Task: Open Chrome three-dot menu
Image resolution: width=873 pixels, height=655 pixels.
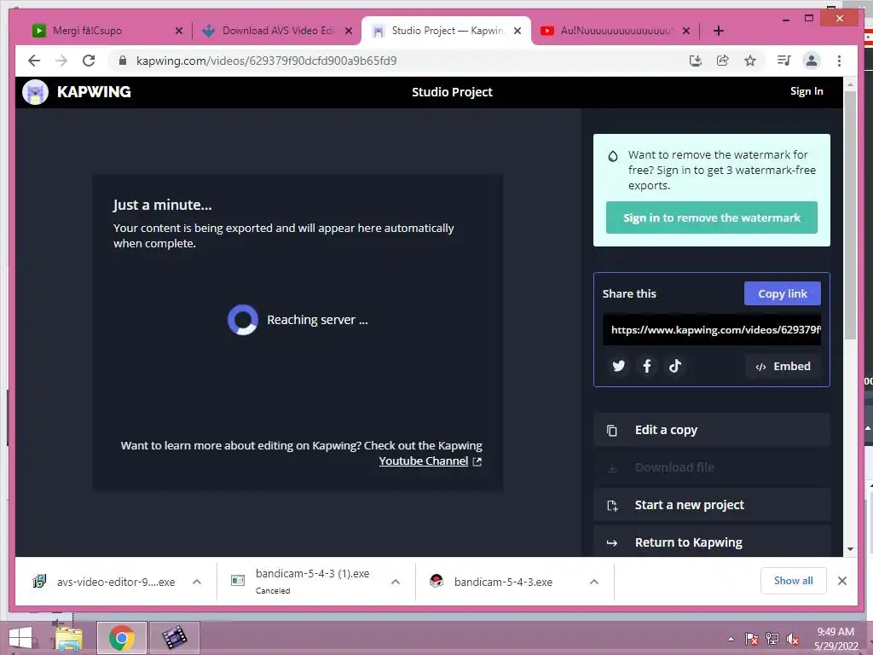Action: 839,61
